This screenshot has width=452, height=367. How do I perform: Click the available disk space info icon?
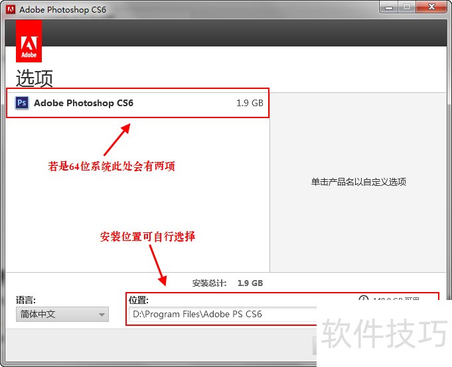pos(364,298)
